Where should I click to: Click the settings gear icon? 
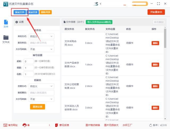16,22
